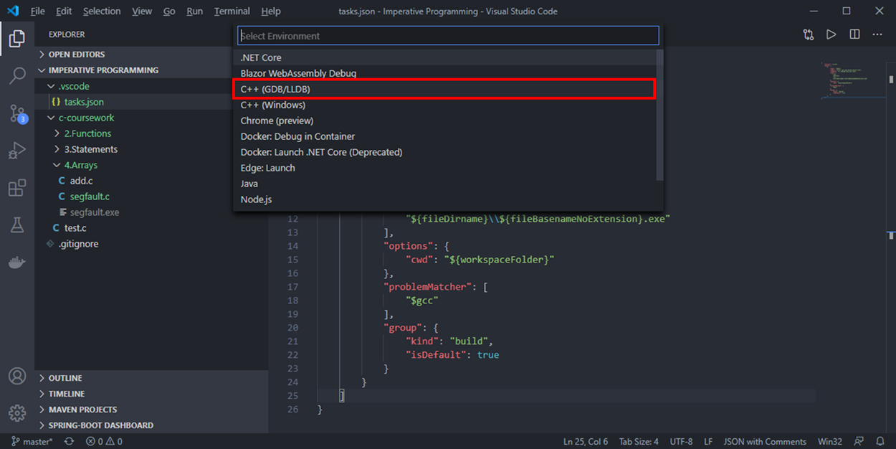
Task: Click the notifications bell icon
Action: coord(880,442)
